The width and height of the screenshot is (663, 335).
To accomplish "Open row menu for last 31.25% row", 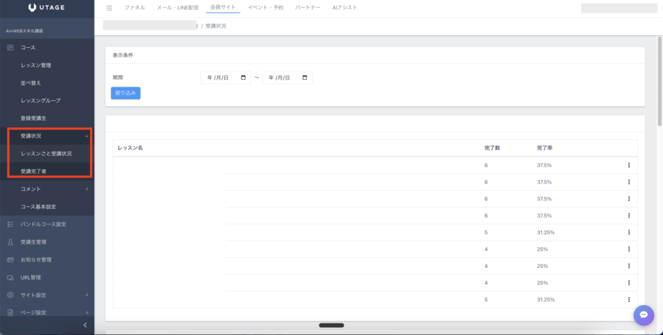I will coord(629,299).
